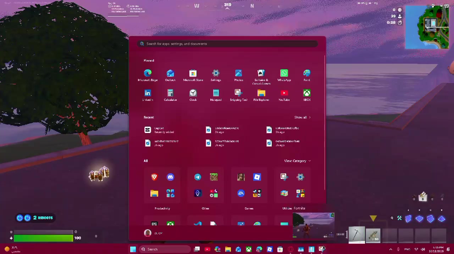Open the DL OP user profile menu

click(153, 233)
